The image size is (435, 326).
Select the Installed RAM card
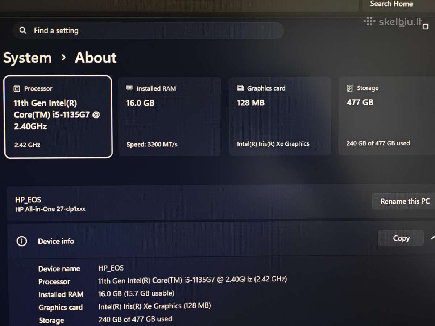click(x=170, y=117)
